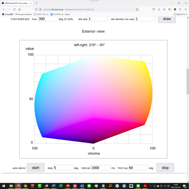
Task: Bookmark this page with the star icon
Action: point(137,9)
